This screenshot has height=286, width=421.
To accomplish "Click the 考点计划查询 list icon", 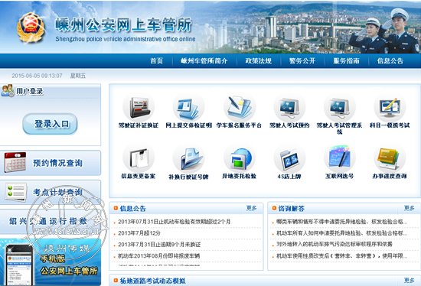I will pyautogui.click(x=15, y=192).
